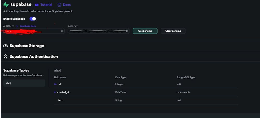Click the asterisk icon beside created_at
The height and width of the screenshot is (118, 260).
click(x=55, y=92)
